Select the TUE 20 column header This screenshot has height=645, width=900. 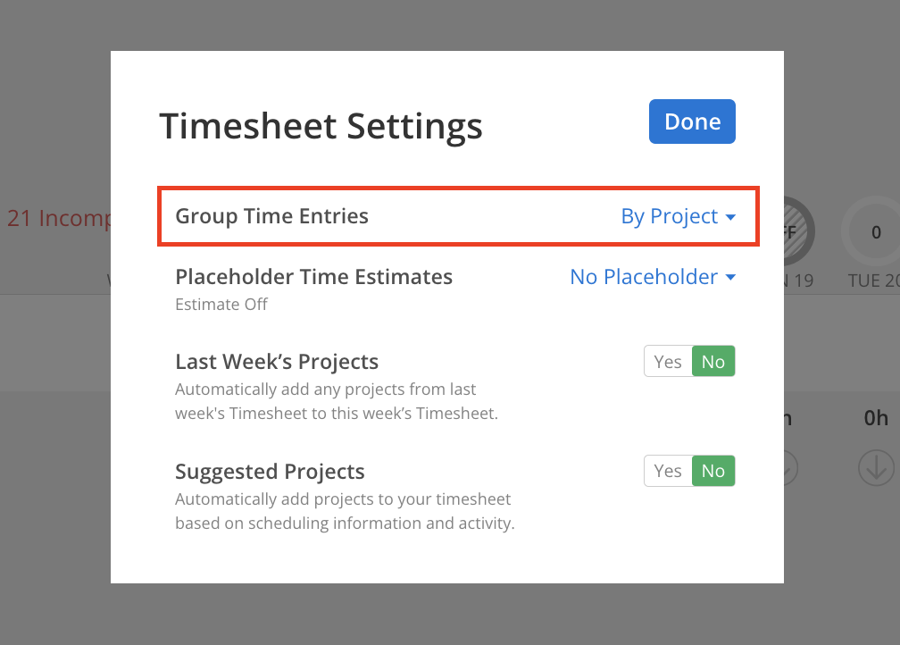tap(875, 280)
